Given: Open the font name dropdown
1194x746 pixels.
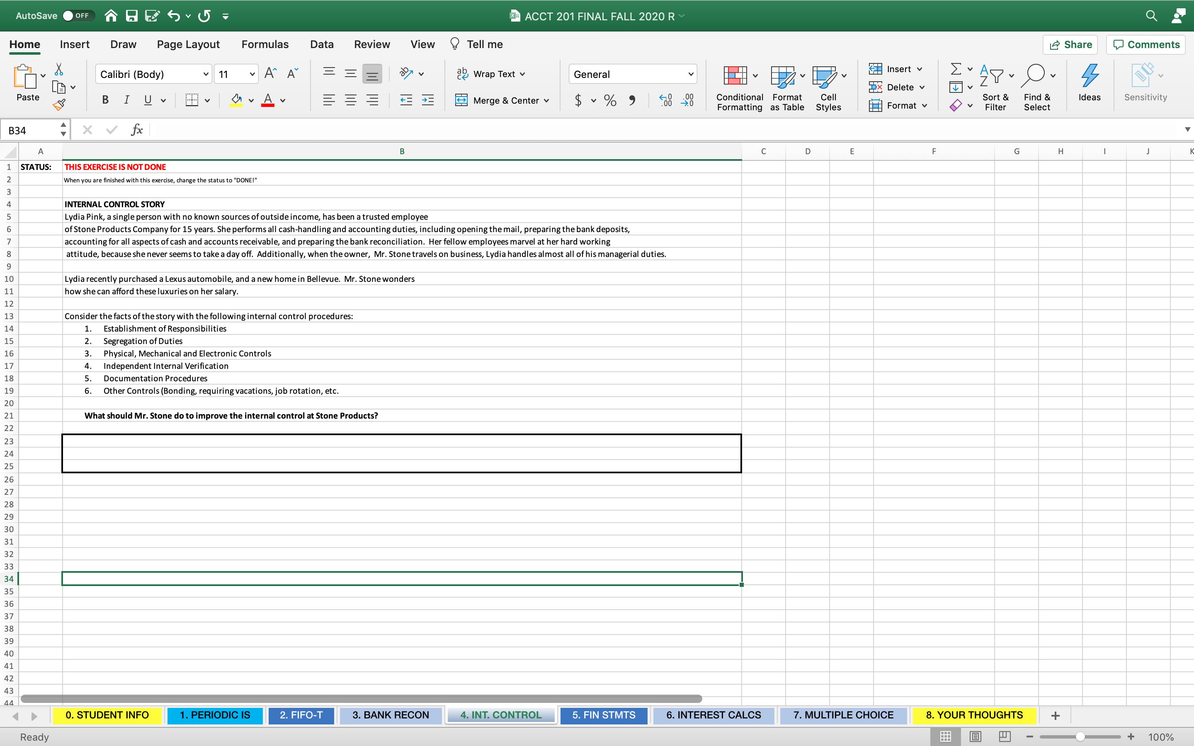Looking at the screenshot, I should click(205, 73).
